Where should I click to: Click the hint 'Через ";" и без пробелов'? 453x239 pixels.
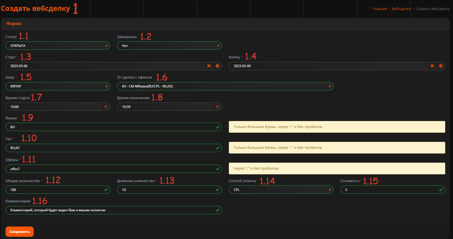pyautogui.click(x=256, y=168)
